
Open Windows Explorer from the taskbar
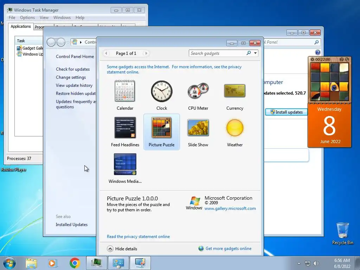click(31, 263)
